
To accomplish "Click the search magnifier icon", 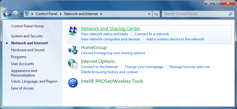I will [x=230, y=14].
